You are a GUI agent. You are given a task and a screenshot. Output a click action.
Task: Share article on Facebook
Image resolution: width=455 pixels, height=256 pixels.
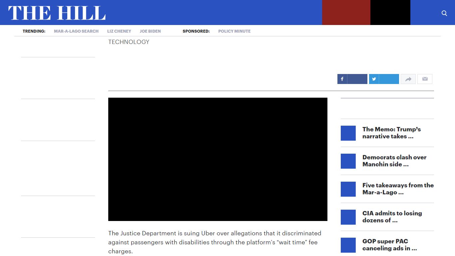click(x=352, y=79)
